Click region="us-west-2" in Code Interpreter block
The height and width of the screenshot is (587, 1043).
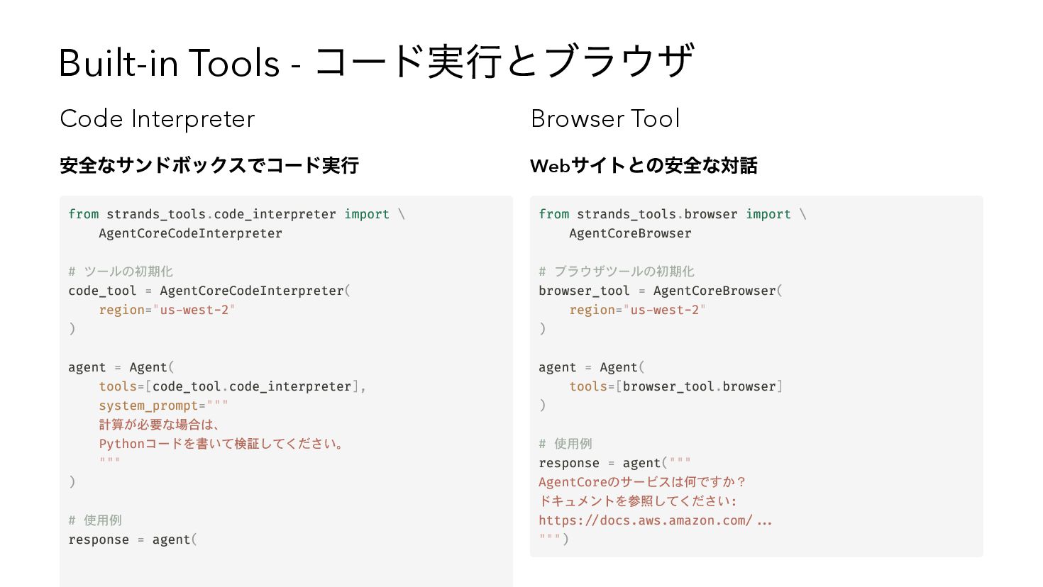[x=167, y=310]
